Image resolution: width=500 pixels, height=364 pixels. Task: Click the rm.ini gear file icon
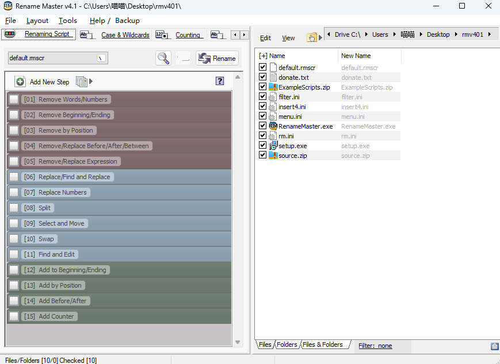(273, 136)
